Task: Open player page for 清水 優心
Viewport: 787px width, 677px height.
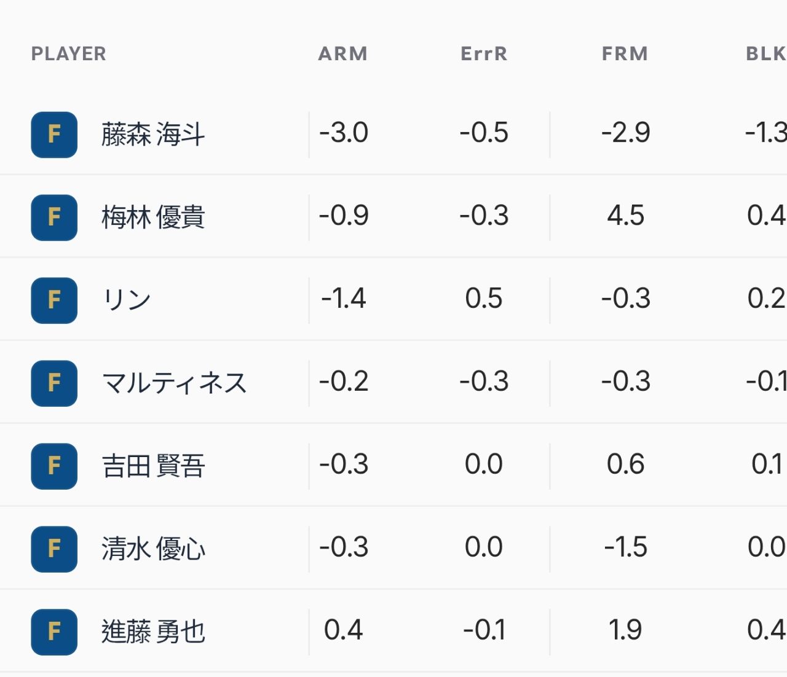Action: [x=153, y=549]
